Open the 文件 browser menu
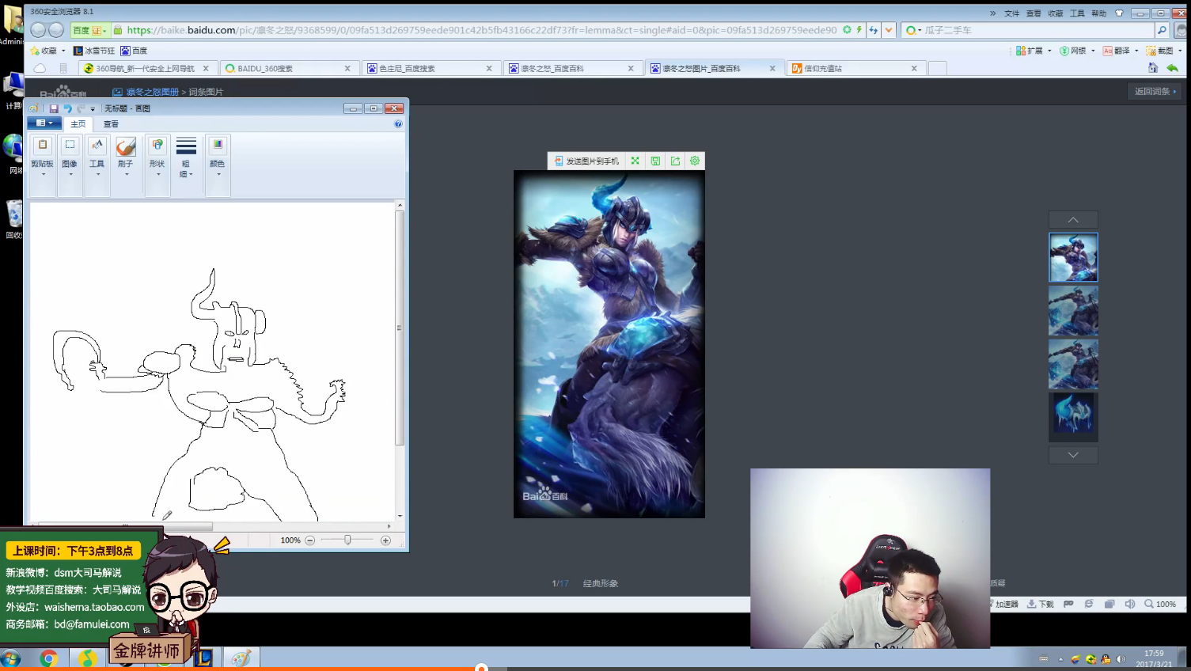Screen dimensions: 1191x671 [1011, 13]
